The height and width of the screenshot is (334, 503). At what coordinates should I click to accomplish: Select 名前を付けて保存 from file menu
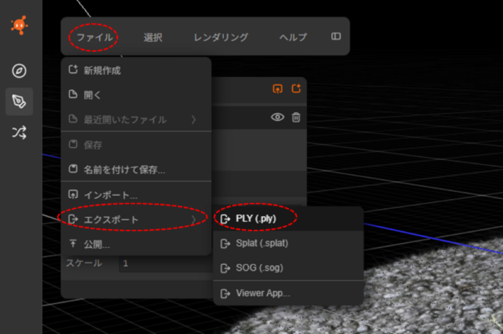pyautogui.click(x=124, y=169)
